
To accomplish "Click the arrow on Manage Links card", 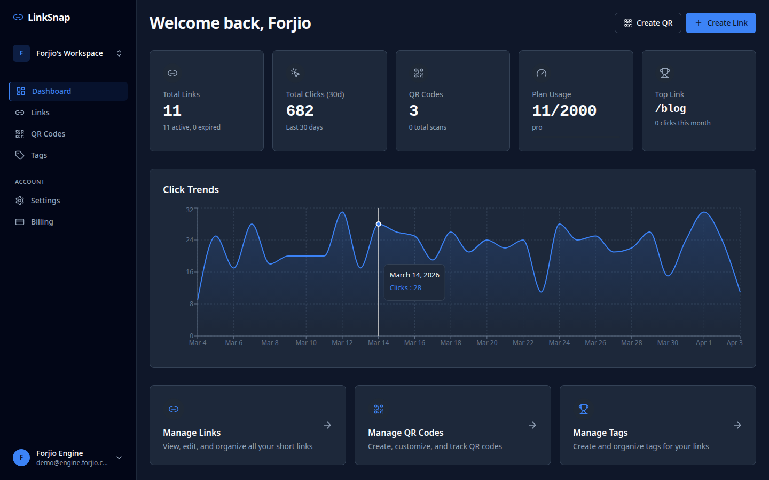I will tap(327, 425).
